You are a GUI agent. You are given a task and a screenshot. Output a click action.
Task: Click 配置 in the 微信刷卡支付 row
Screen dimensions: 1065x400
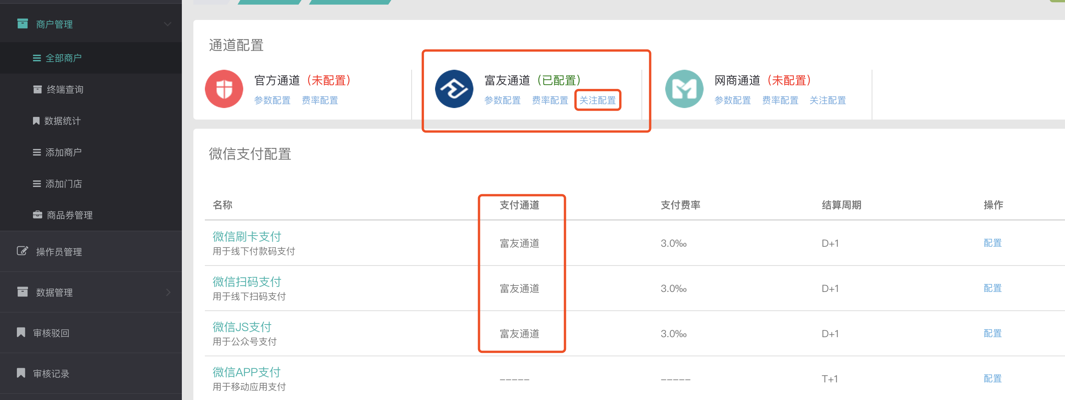coord(992,243)
